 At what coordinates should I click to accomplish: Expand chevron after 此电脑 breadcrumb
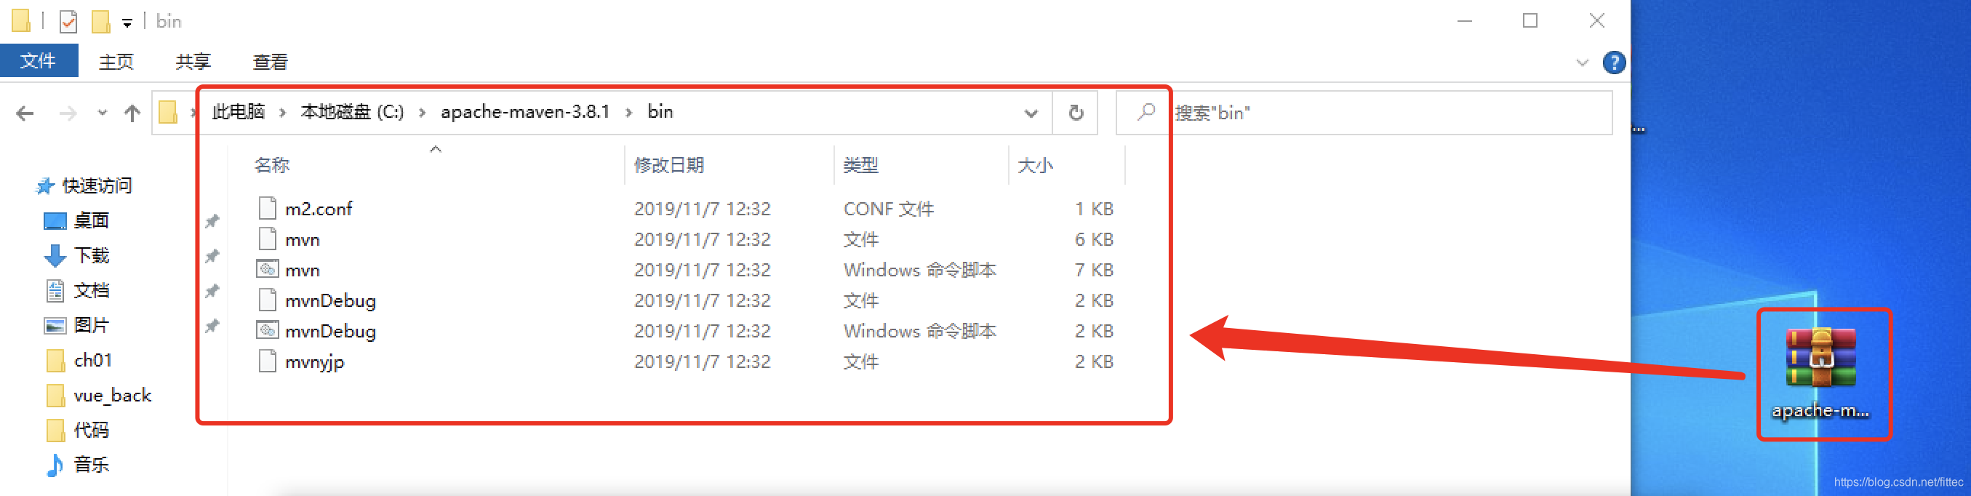283,113
